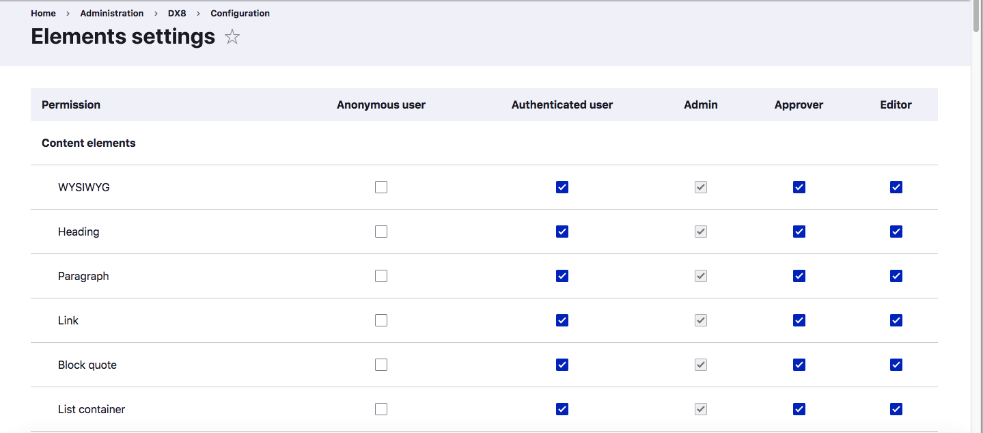The height and width of the screenshot is (433, 983).
Task: Enable WYSIWYG for Anonymous user
Action: 381,187
